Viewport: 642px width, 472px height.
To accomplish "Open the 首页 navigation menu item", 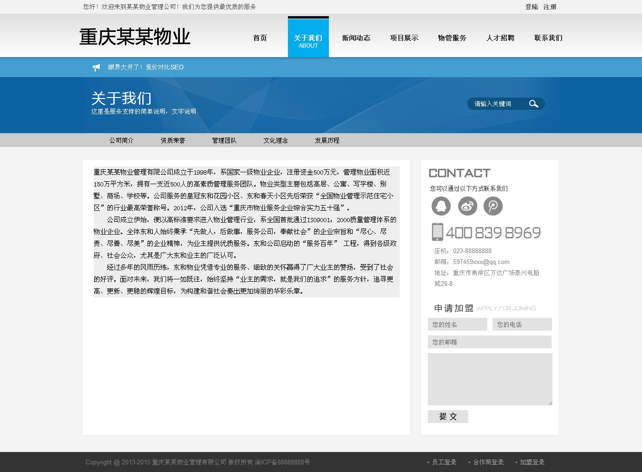I will tap(260, 38).
